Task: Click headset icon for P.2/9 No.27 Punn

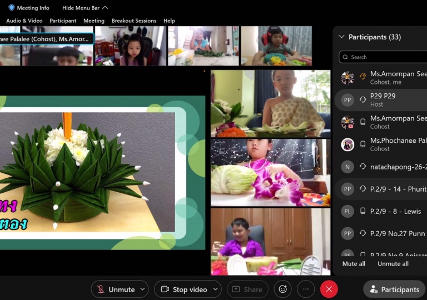Action: [x=363, y=233]
